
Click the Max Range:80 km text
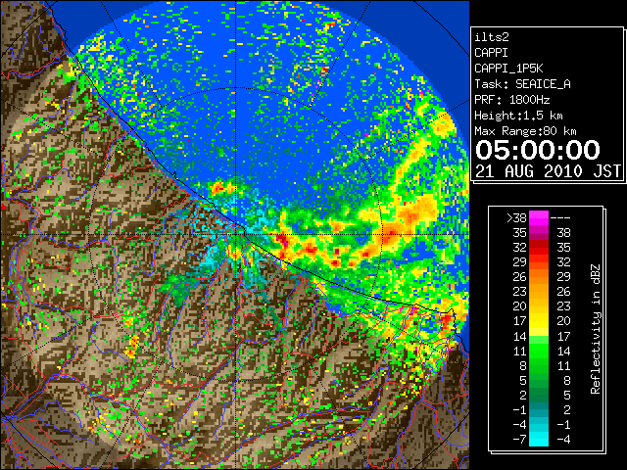coord(525,131)
